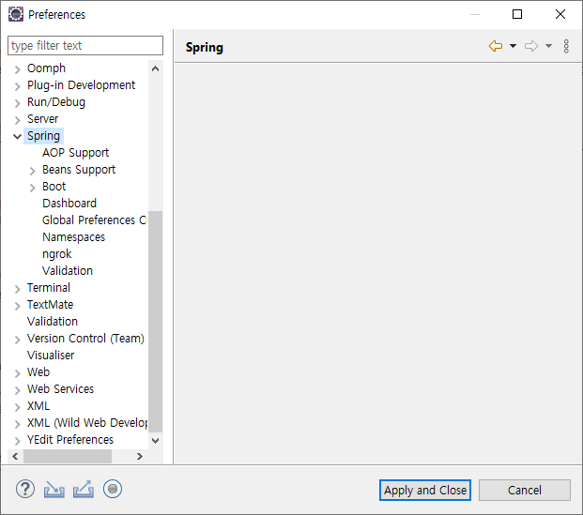
Task: Expand the XML node
Action: pos(17,407)
